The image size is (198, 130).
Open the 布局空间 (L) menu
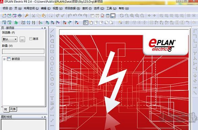coord(31,8)
